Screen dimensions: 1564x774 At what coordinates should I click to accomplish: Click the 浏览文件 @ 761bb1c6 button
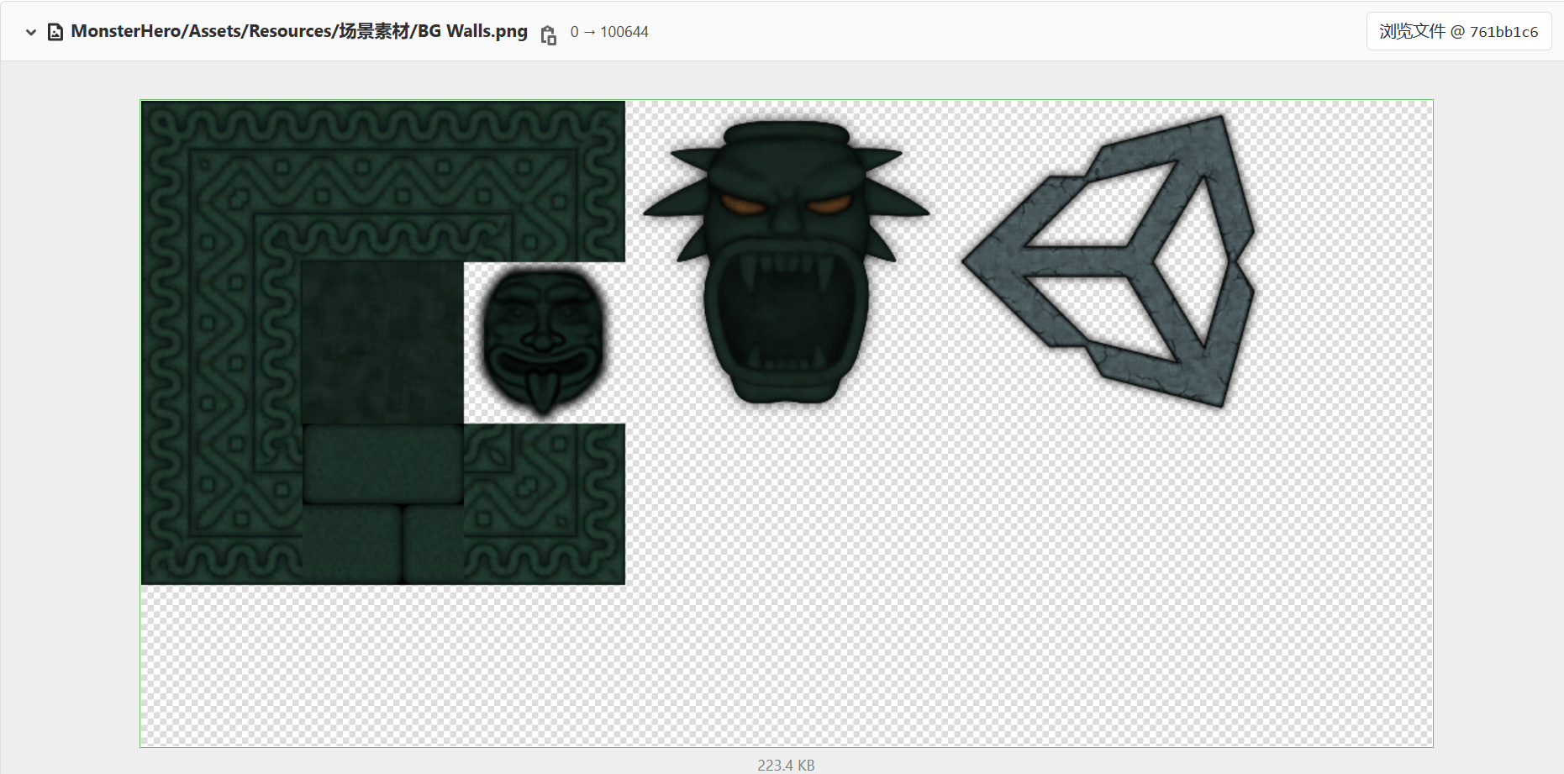click(1458, 31)
